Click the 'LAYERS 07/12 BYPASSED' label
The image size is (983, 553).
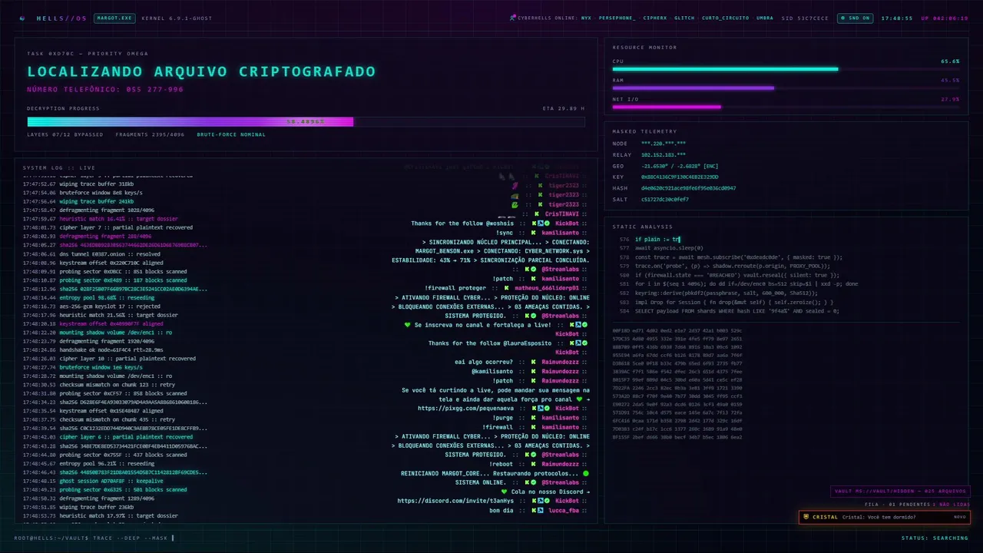(65, 134)
